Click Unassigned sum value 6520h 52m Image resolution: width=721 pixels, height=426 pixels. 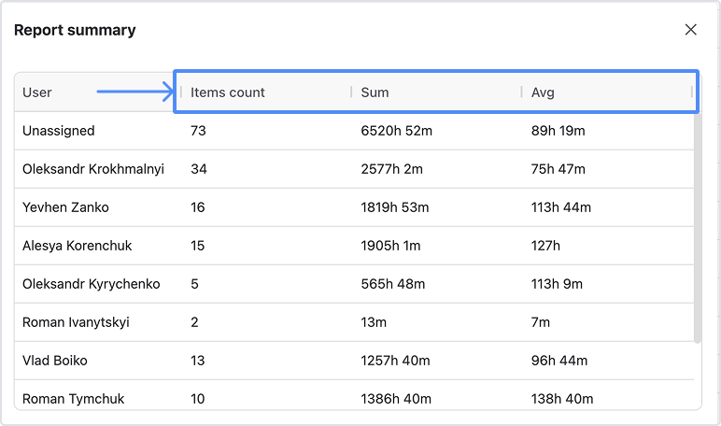pyautogui.click(x=396, y=131)
